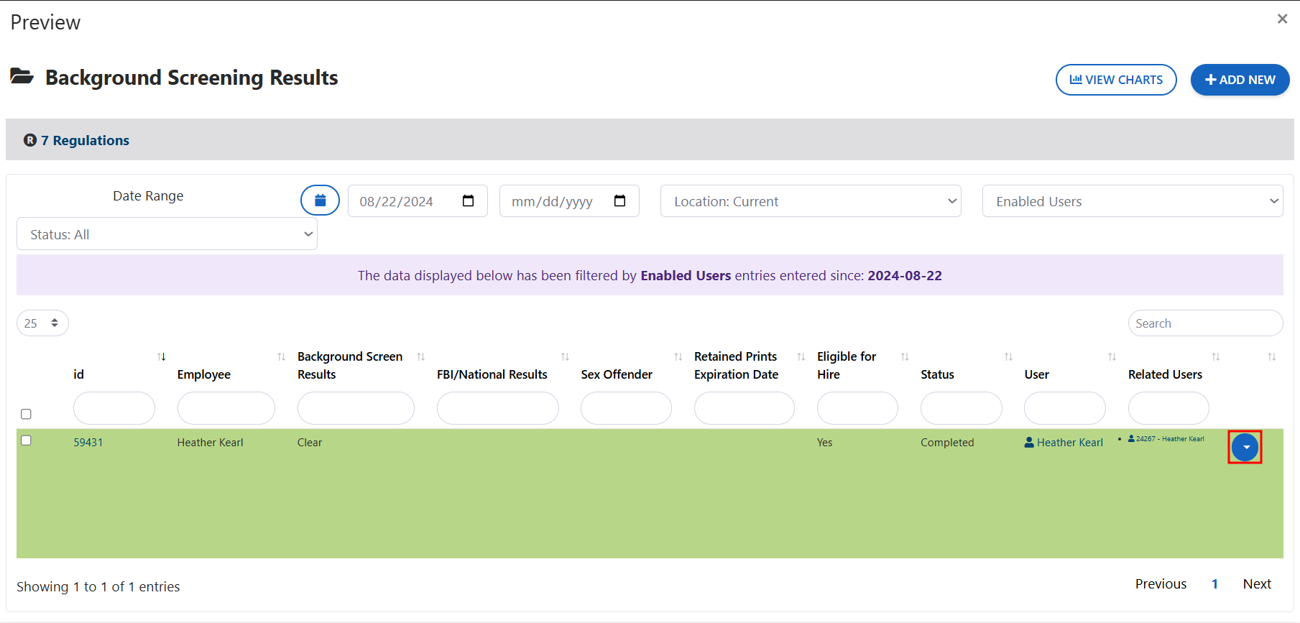Click the table Search field

pyautogui.click(x=1204, y=323)
